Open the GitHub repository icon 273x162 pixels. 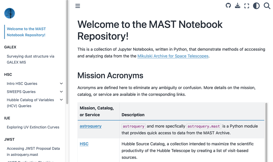228,6
